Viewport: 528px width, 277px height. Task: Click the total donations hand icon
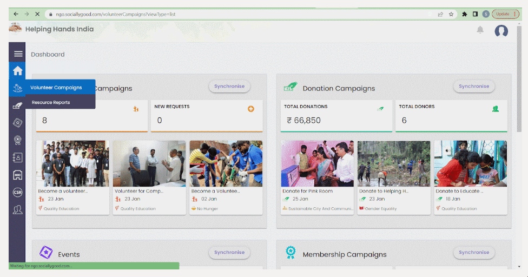pyautogui.click(x=380, y=109)
